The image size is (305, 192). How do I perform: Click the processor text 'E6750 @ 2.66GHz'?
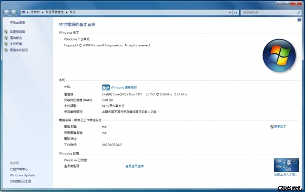[x=159, y=94]
